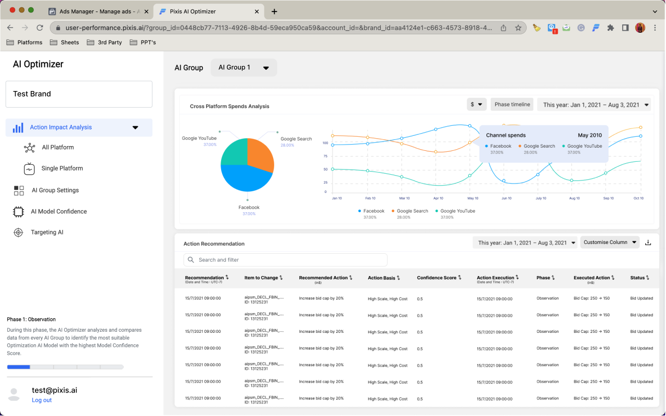Bookmark this page with star icon
The height and width of the screenshot is (416, 666).
click(x=518, y=28)
